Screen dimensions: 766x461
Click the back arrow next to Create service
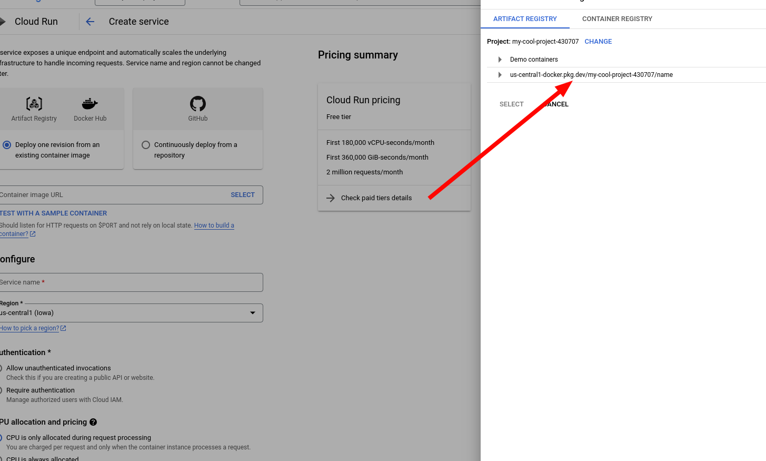click(x=90, y=22)
